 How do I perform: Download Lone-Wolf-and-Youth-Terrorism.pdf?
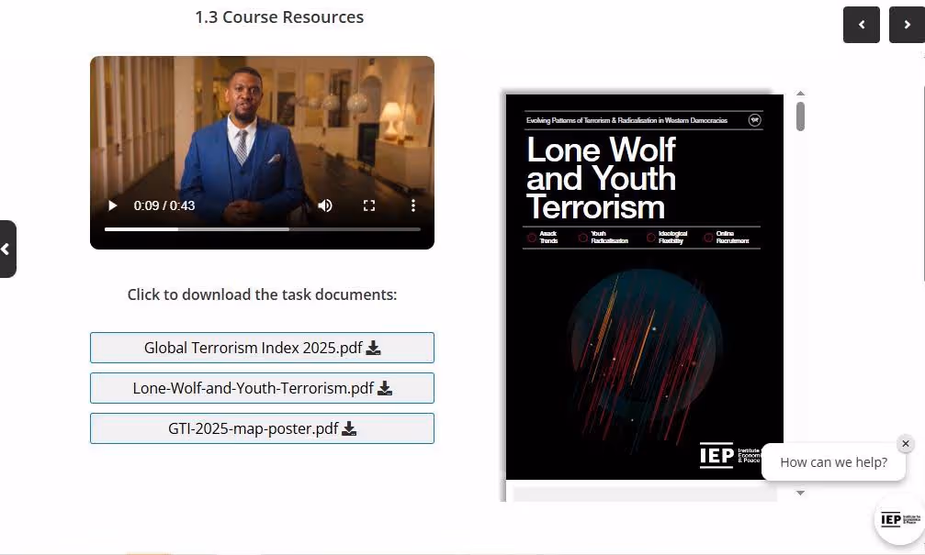pos(262,387)
